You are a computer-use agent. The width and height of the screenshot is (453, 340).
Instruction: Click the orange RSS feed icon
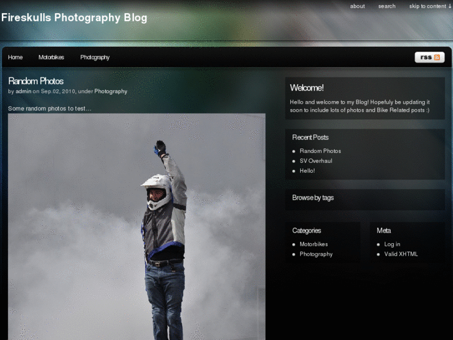click(437, 57)
